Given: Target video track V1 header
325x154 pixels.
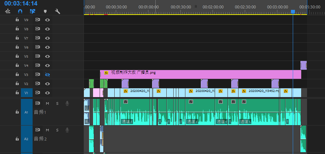Looking at the screenshot, I should click(x=27, y=93).
